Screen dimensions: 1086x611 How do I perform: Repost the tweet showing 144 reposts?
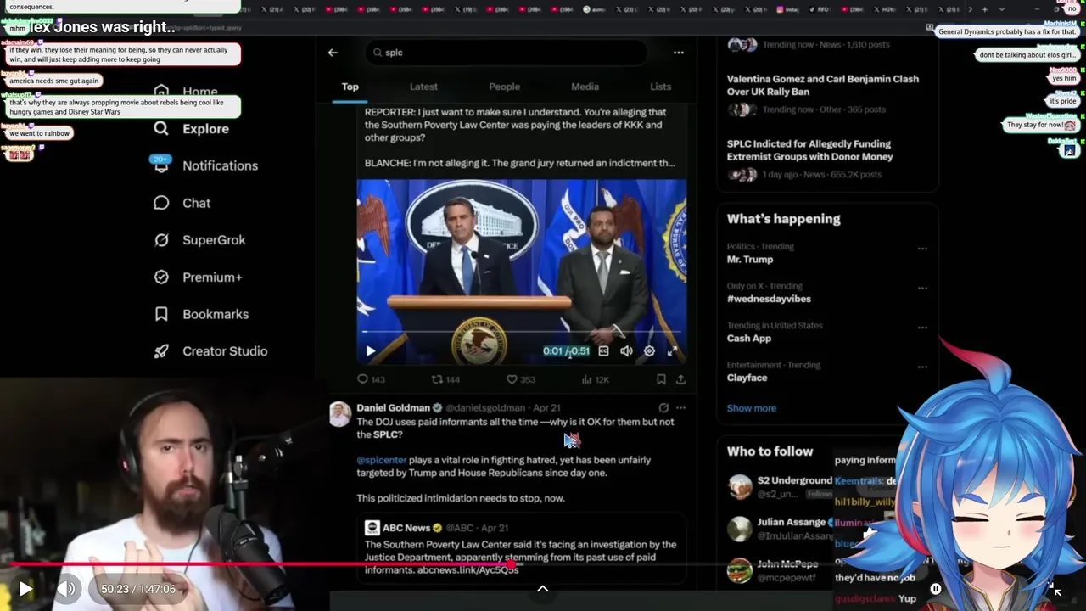click(x=445, y=379)
